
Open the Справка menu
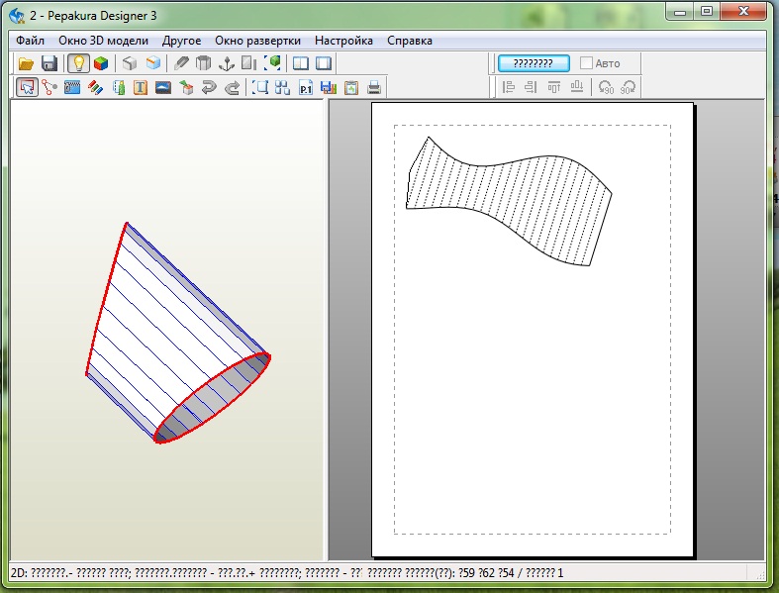tap(410, 41)
